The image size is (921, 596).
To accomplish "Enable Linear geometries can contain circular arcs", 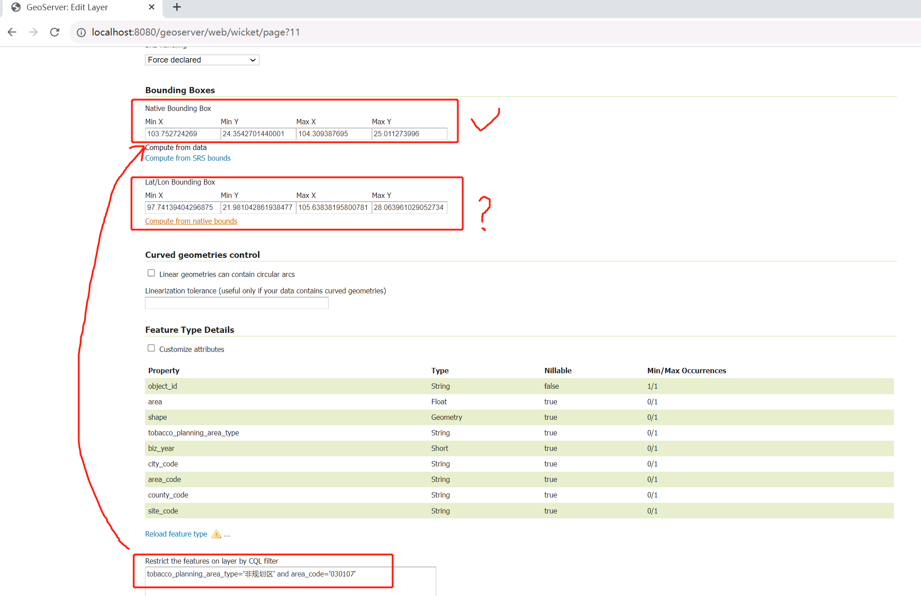I will [x=151, y=273].
